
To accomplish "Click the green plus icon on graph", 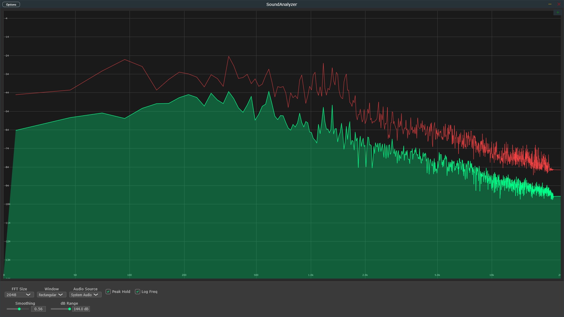I will [x=558, y=12].
